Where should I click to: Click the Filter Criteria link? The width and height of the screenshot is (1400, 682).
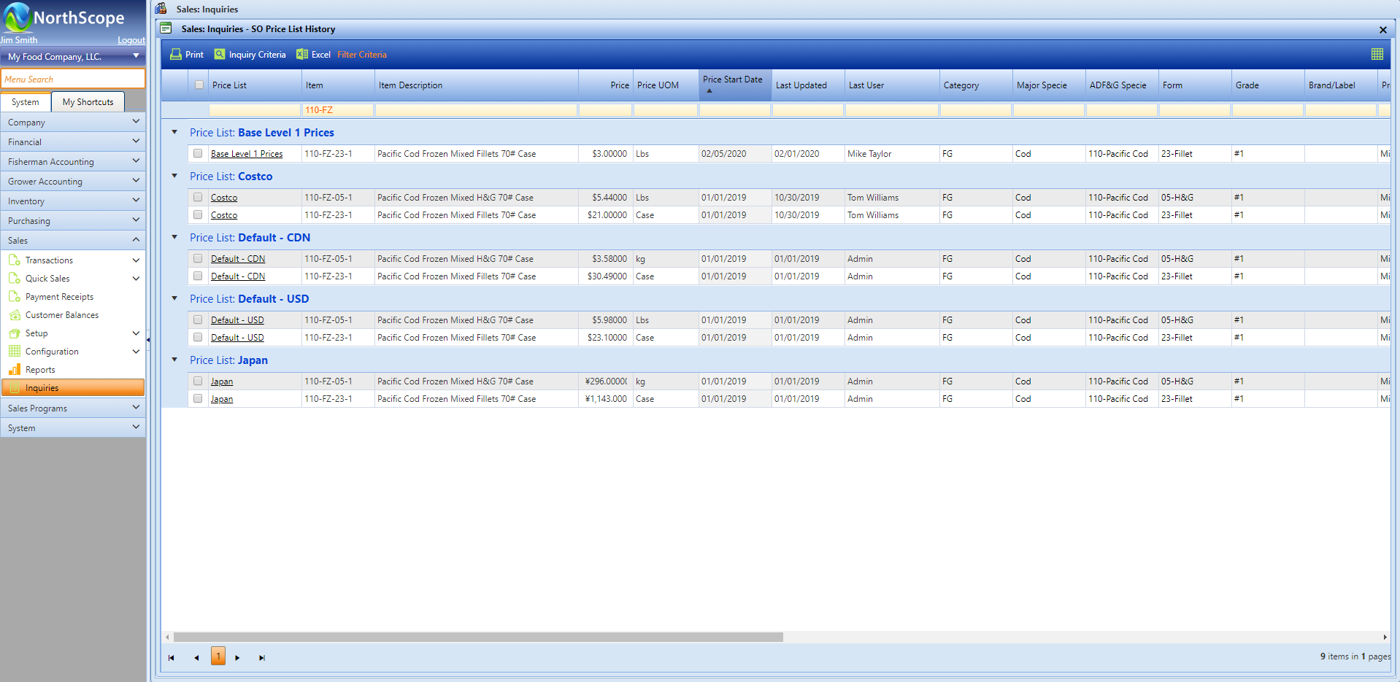[x=361, y=55]
